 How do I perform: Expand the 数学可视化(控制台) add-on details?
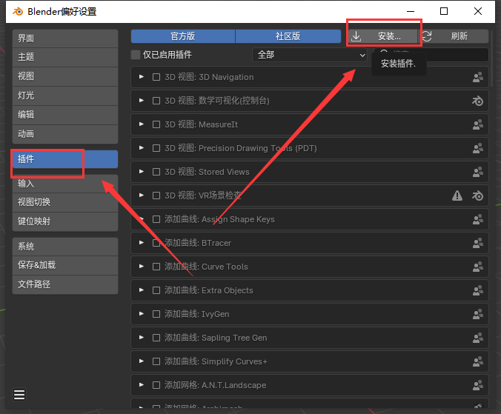142,101
